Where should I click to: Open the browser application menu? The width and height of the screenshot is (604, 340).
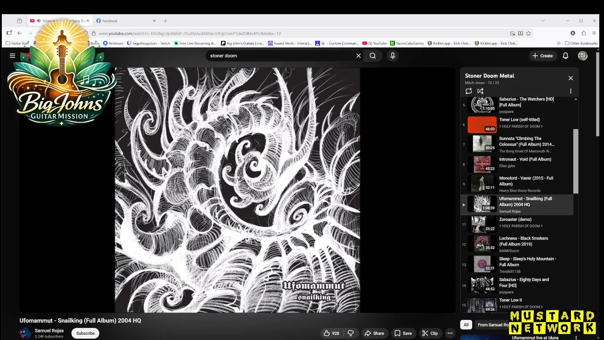594,33
